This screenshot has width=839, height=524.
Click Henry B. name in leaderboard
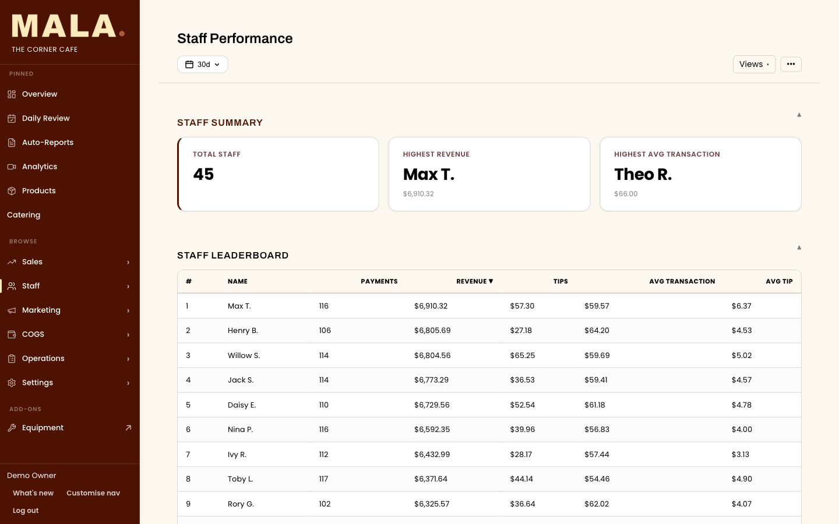[x=243, y=331]
